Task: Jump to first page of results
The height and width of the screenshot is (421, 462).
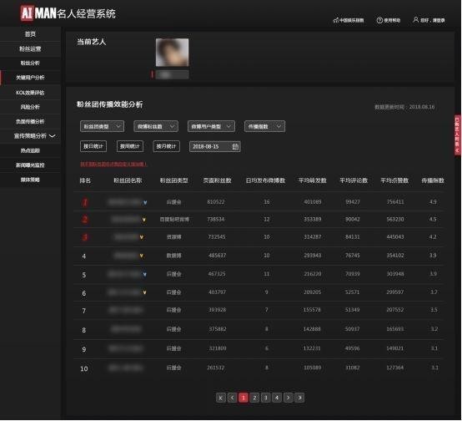Action: pos(221,398)
